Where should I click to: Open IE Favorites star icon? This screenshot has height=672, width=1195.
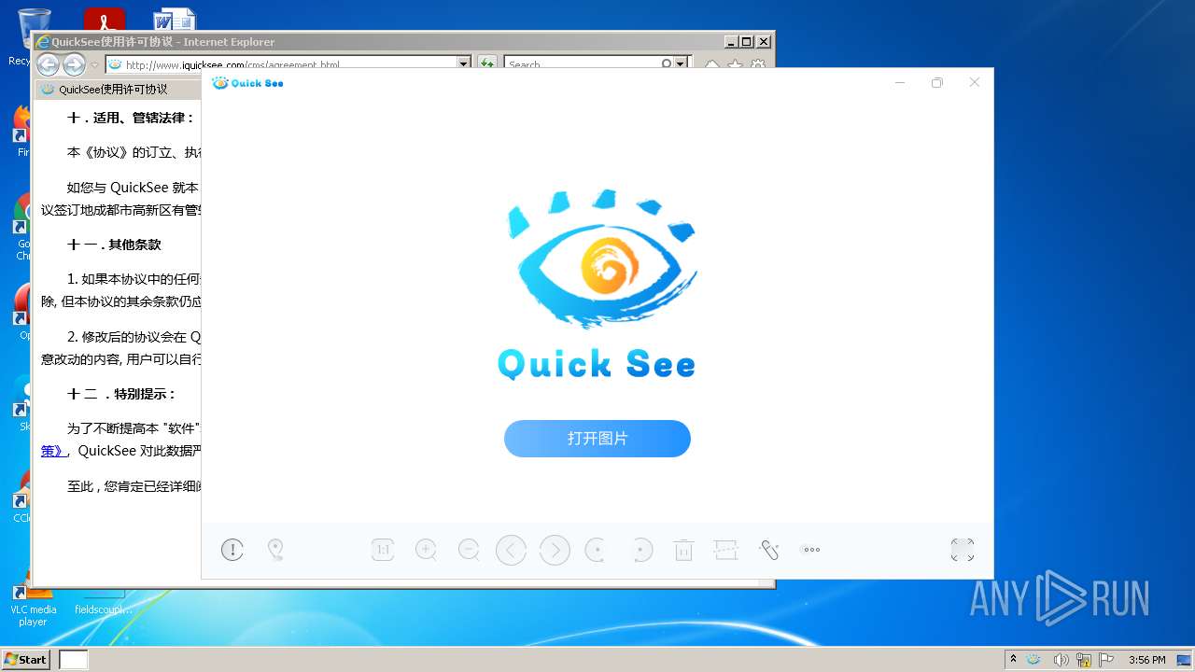pyautogui.click(x=735, y=65)
